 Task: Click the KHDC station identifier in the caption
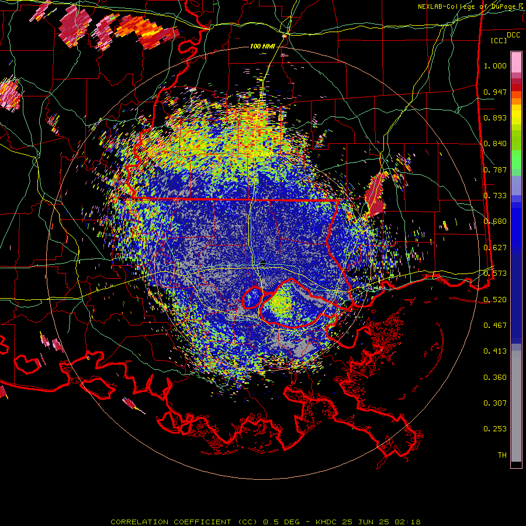(x=327, y=522)
